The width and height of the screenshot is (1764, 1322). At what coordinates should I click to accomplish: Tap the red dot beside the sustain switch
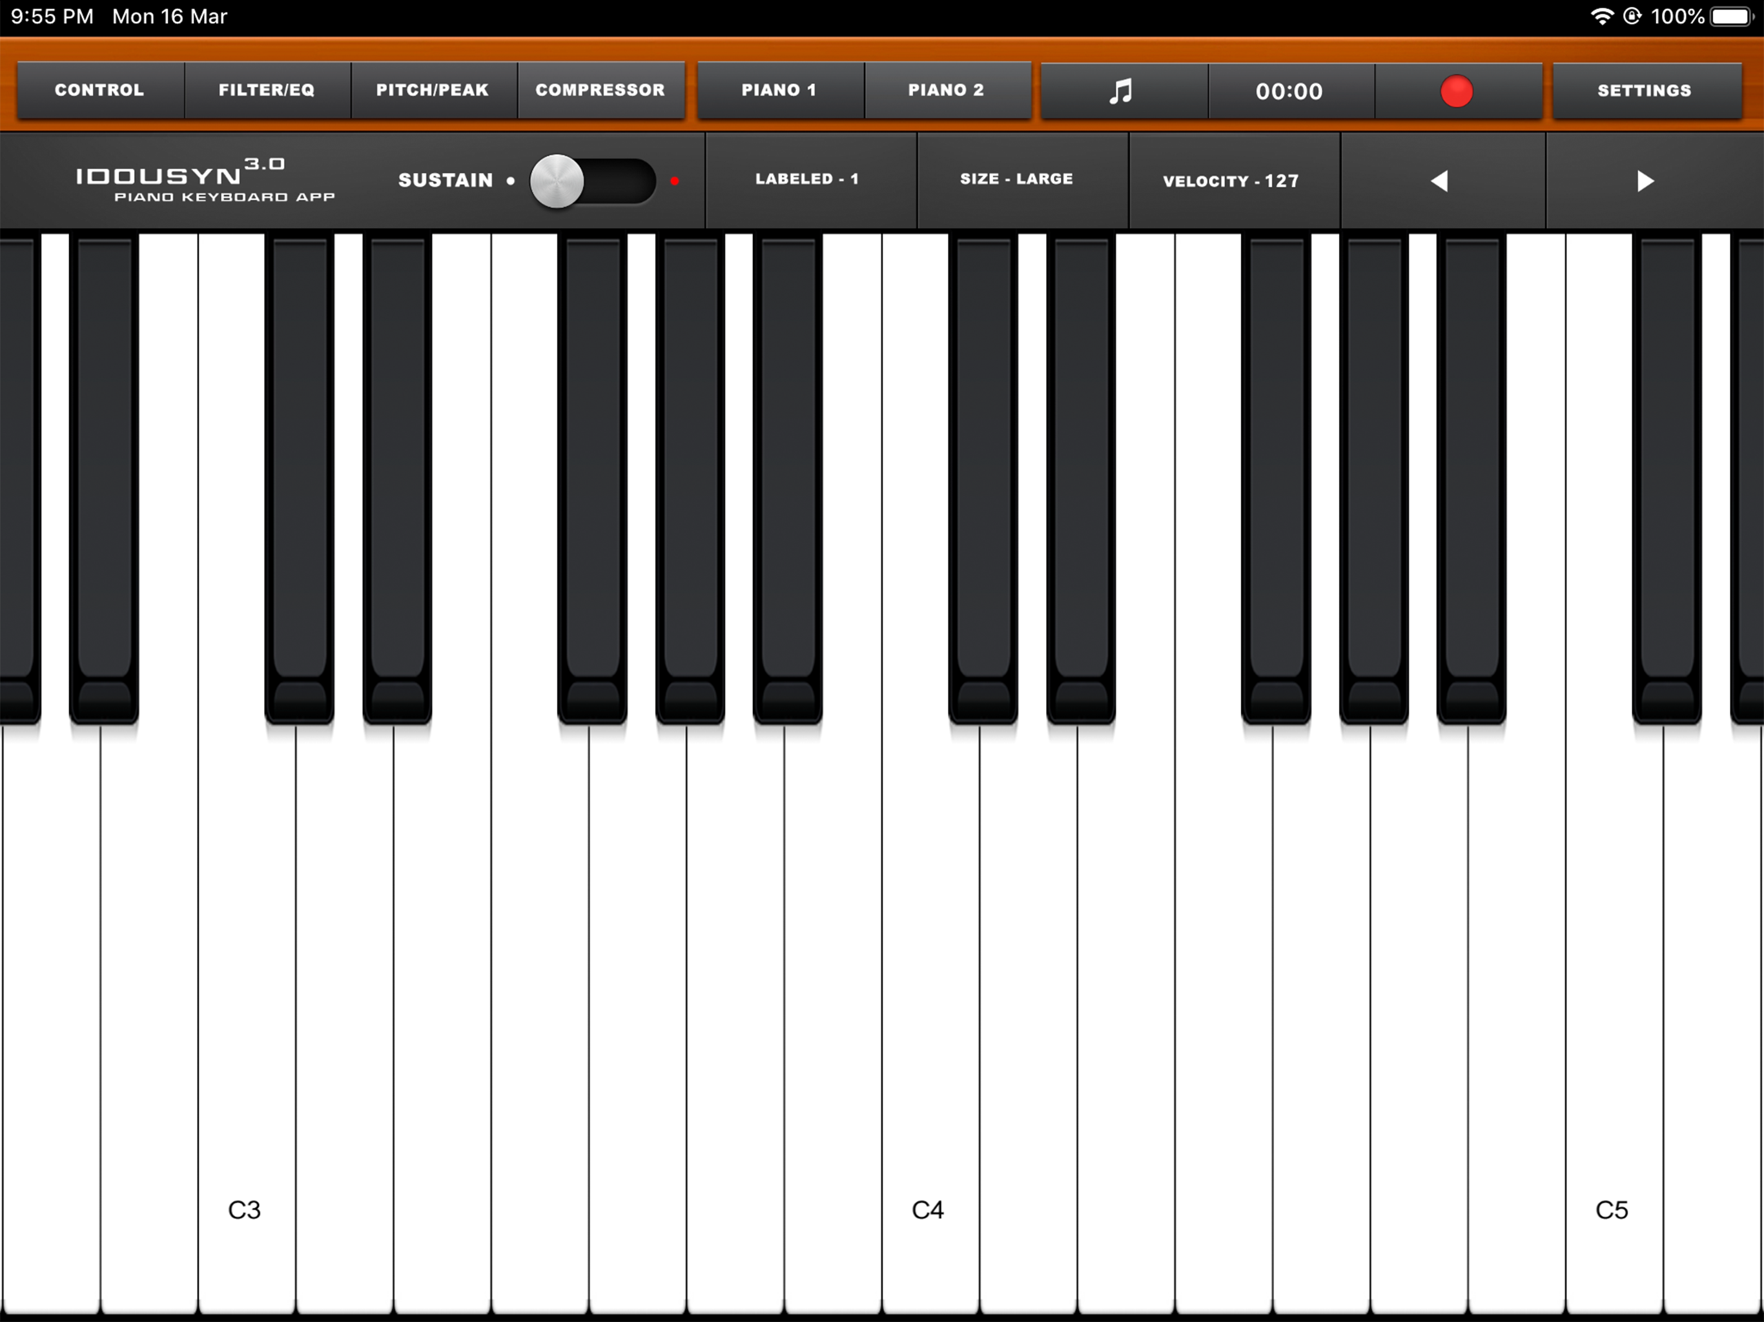pyautogui.click(x=675, y=182)
